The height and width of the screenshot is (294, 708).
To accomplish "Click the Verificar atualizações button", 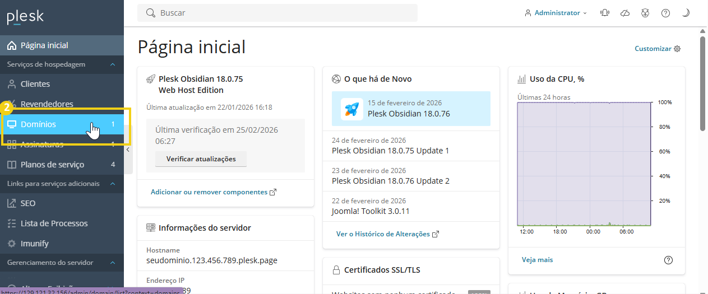I will [201, 159].
